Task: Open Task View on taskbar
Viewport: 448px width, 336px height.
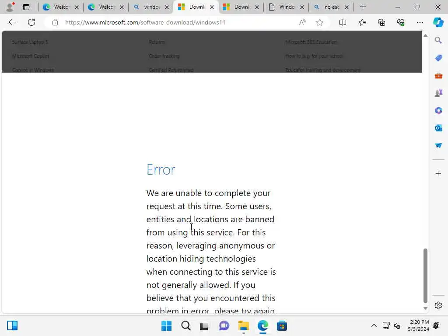Action: (x=204, y=326)
